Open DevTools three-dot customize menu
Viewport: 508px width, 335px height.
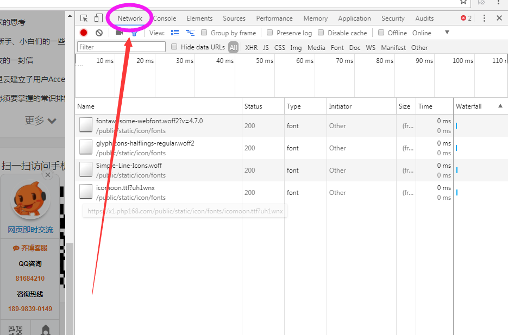click(484, 18)
